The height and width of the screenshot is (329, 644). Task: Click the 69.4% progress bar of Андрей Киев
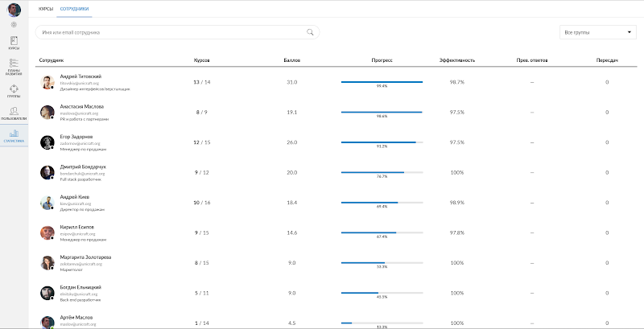382,203
